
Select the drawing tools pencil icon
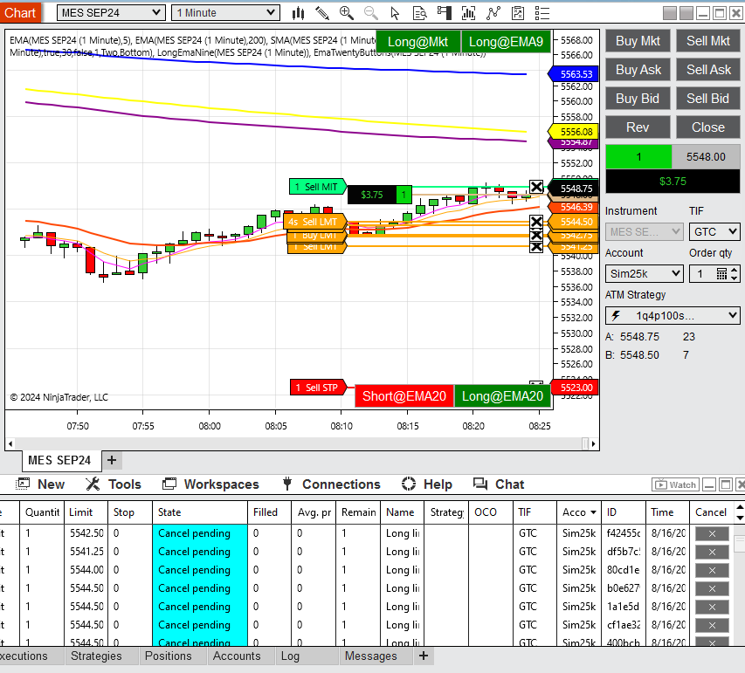coord(322,13)
